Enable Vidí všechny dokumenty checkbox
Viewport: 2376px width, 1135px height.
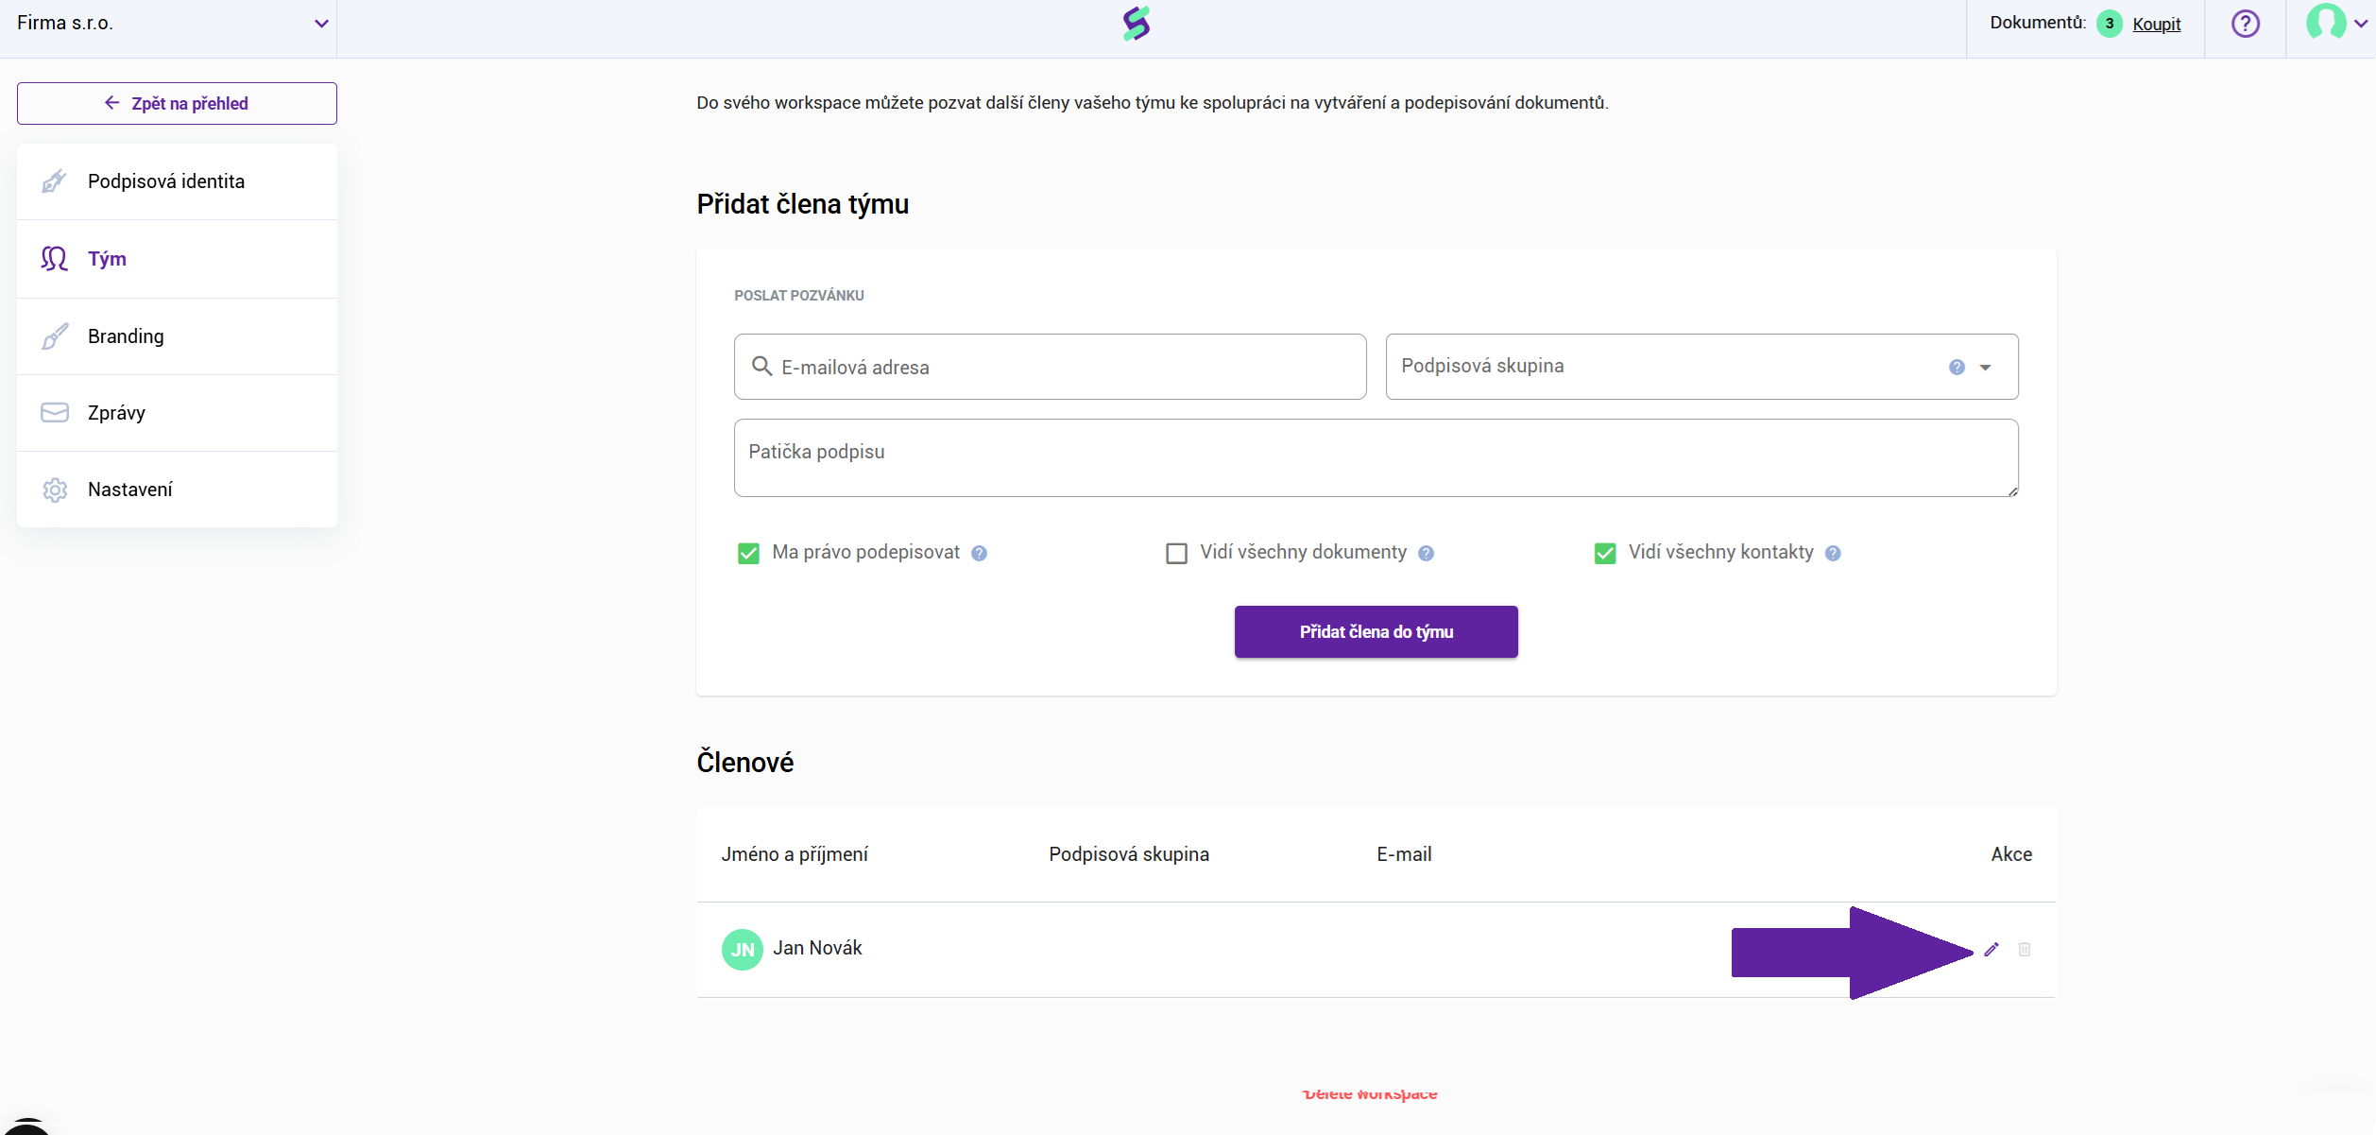(1176, 553)
